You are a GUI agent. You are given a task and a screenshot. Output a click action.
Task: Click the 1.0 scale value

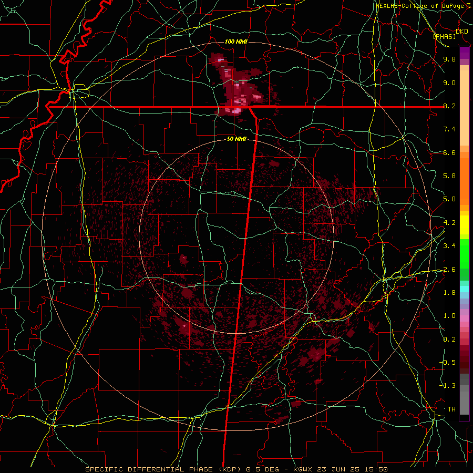click(449, 316)
